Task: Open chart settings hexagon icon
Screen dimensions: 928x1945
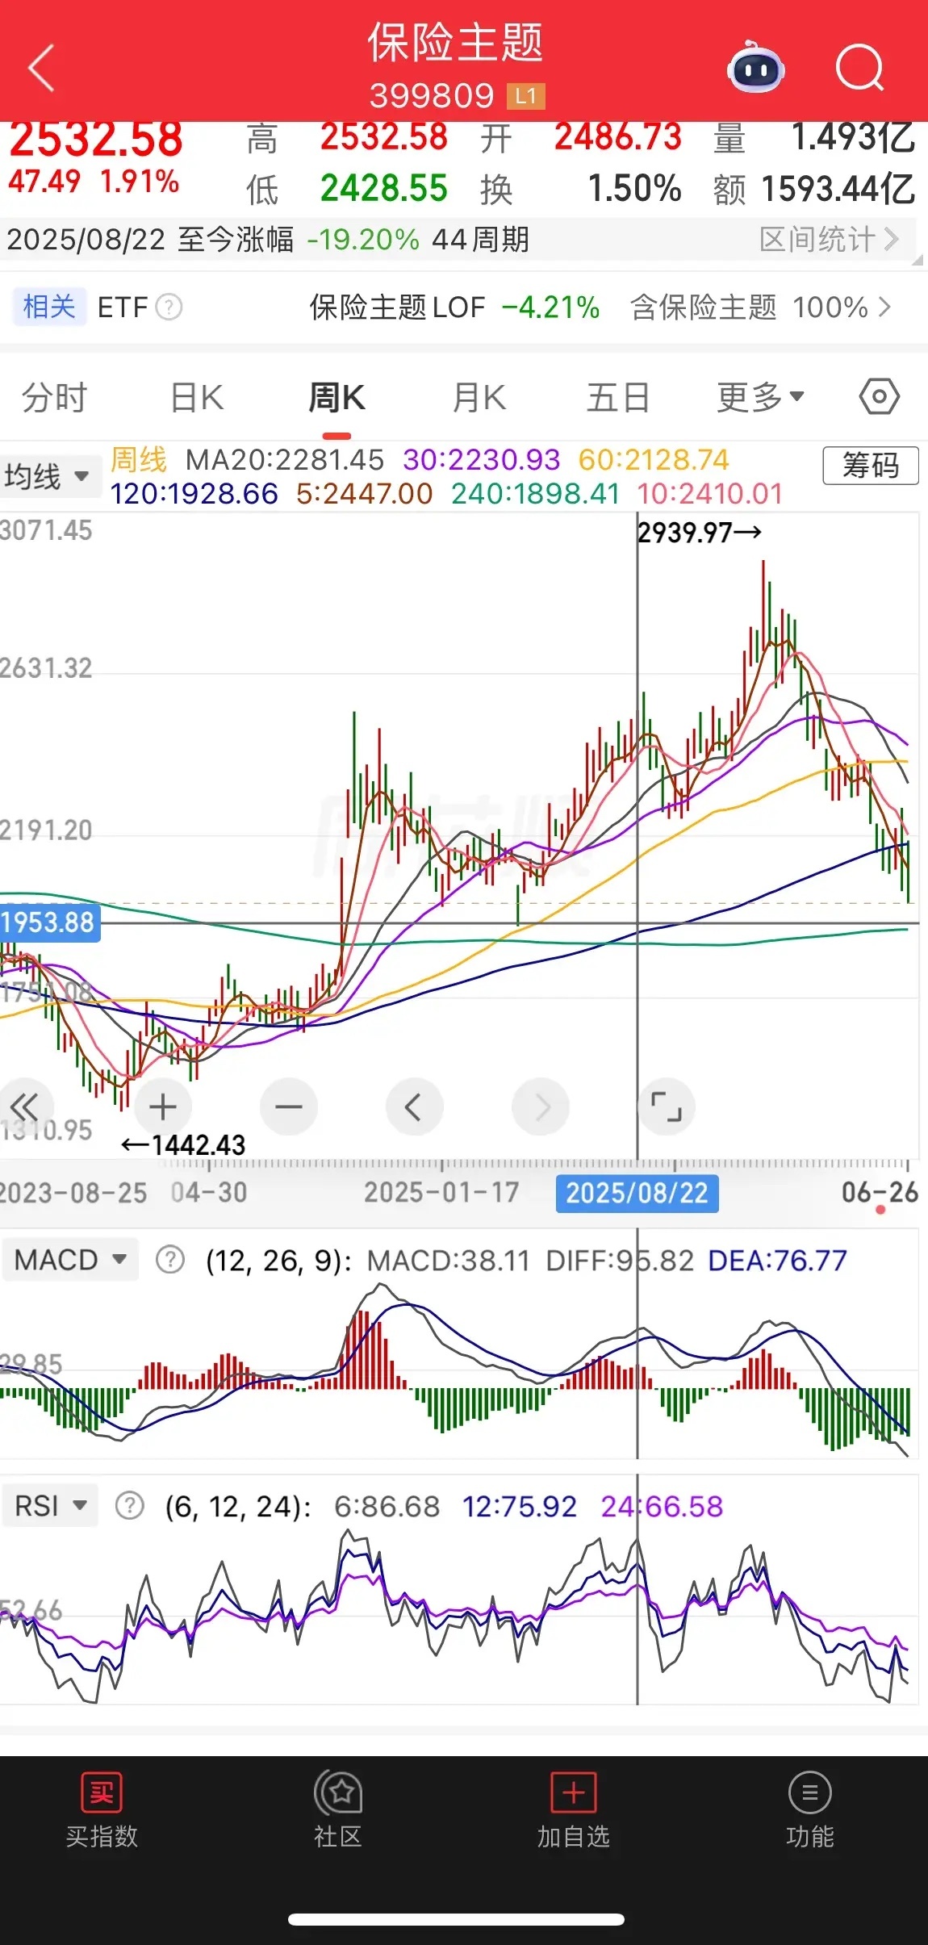Action: tap(879, 397)
